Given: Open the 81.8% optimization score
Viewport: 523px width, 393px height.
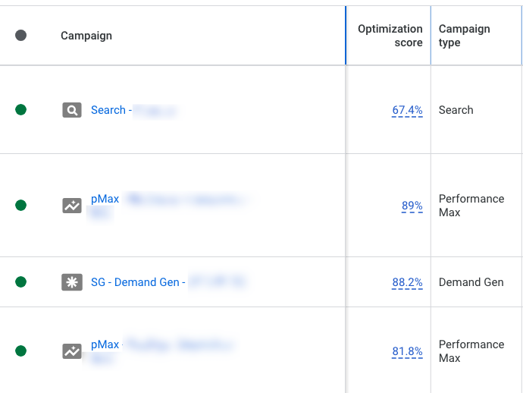Looking at the screenshot, I should pos(407,351).
